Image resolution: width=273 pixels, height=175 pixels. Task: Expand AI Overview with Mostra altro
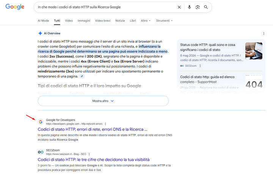point(103,101)
